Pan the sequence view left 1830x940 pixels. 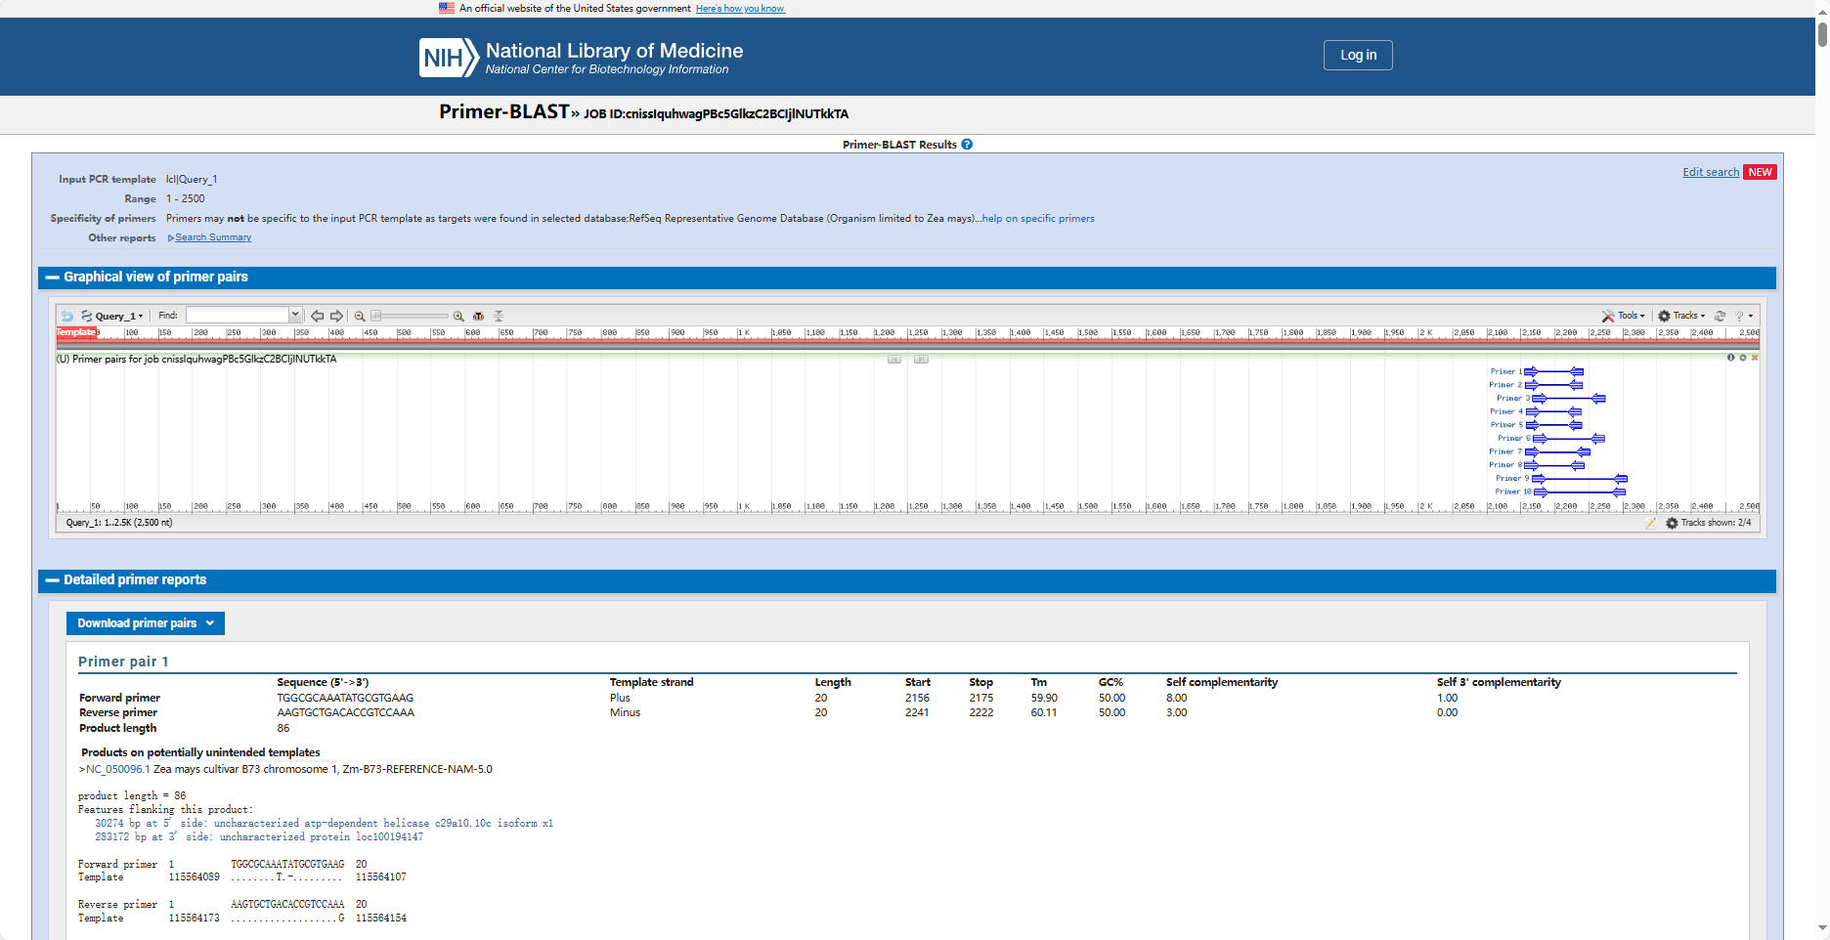click(x=317, y=316)
